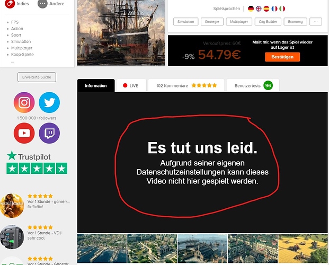
Task: Select the UK flag language icon
Action: (x=259, y=8)
